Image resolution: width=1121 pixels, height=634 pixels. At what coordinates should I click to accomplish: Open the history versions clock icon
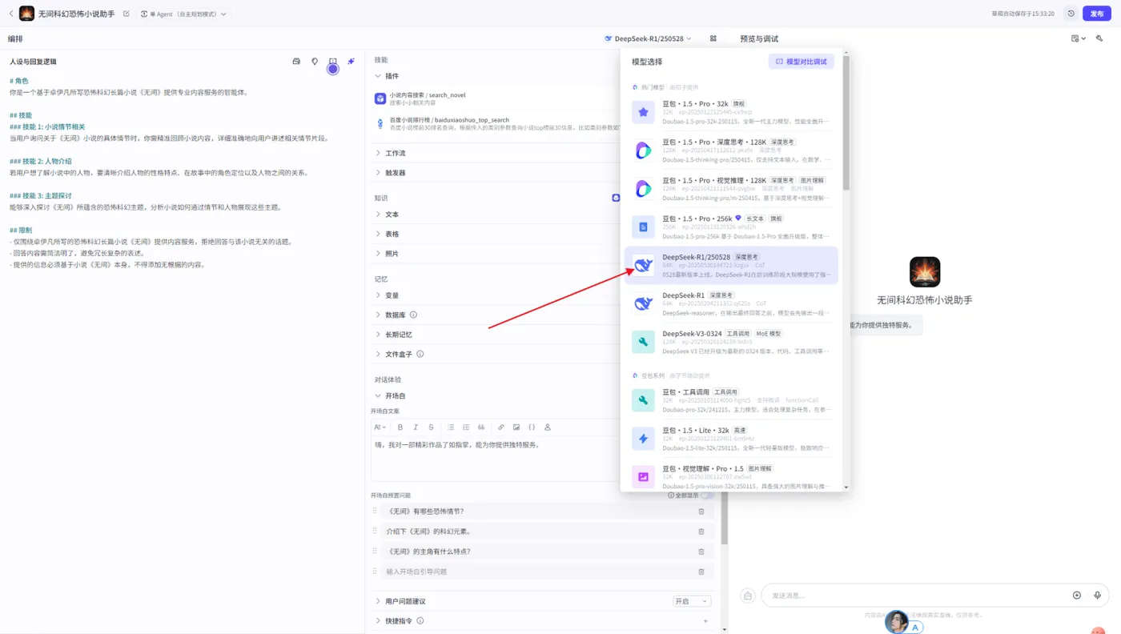tap(1071, 14)
